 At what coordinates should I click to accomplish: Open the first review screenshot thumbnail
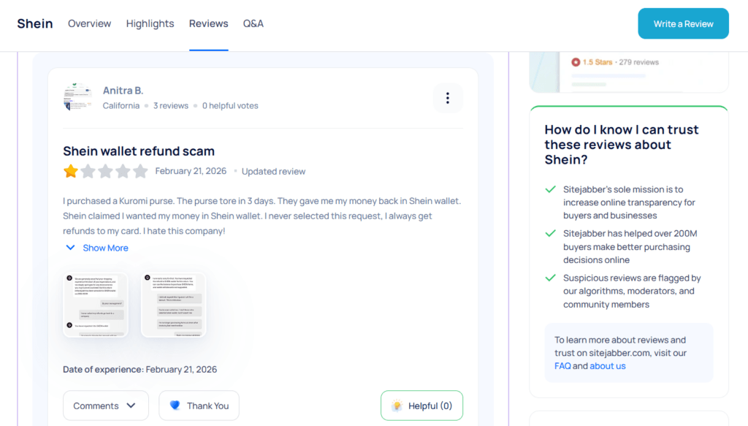pyautogui.click(x=96, y=305)
